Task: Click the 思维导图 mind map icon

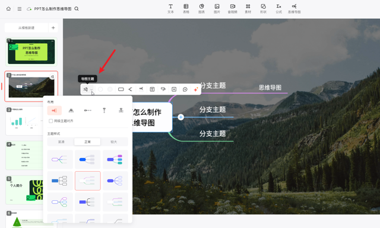Action: [x=294, y=8]
